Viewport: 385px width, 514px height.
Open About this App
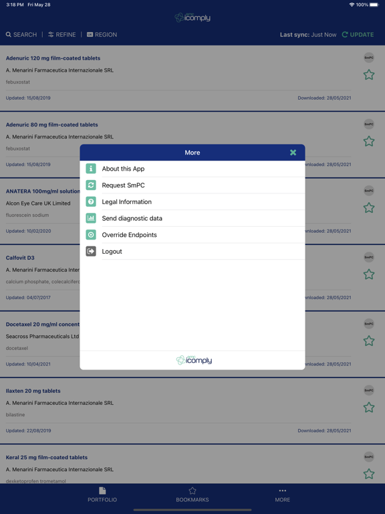coord(192,169)
